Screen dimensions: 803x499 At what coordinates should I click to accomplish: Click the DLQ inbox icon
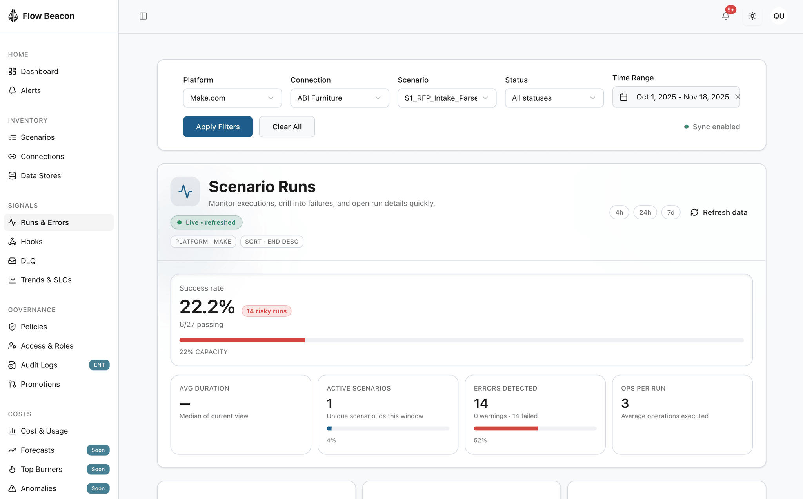point(13,260)
